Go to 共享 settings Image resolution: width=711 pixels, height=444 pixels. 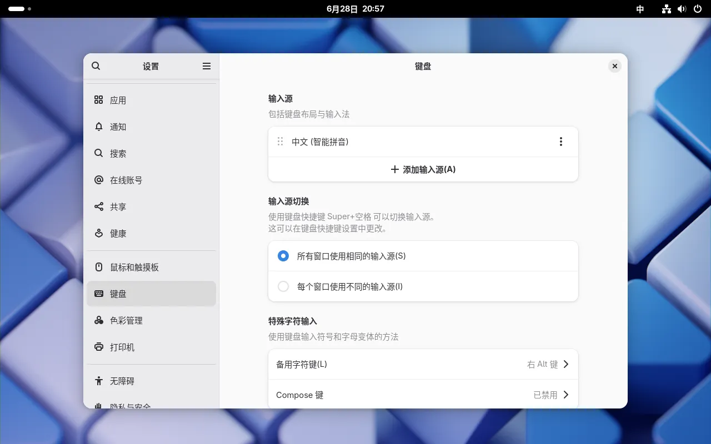151,206
